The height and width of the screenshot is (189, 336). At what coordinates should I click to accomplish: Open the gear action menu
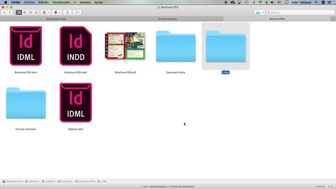(x=57, y=13)
